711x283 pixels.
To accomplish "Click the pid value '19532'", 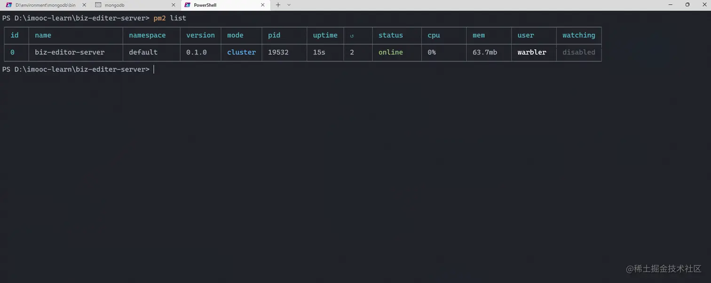I will tap(278, 52).
